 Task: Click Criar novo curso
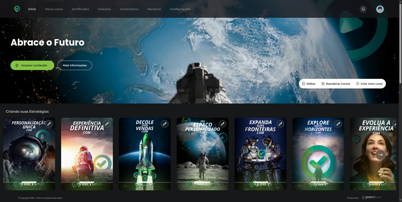(369, 84)
